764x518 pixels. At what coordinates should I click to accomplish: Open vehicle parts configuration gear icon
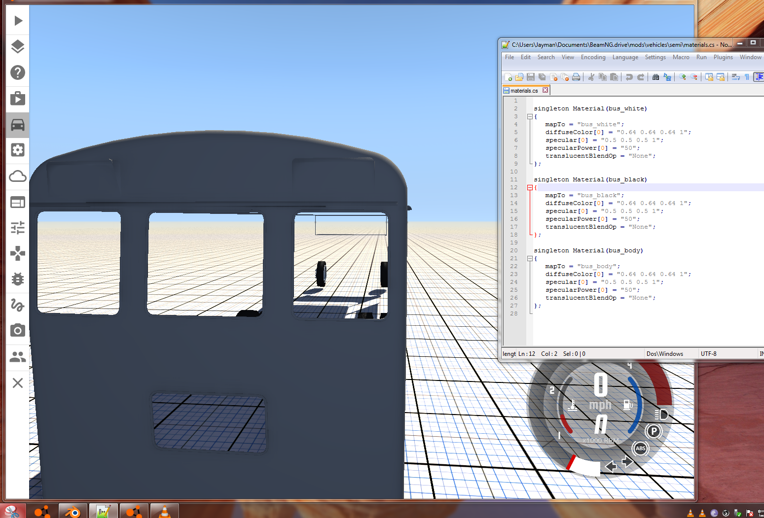18,150
